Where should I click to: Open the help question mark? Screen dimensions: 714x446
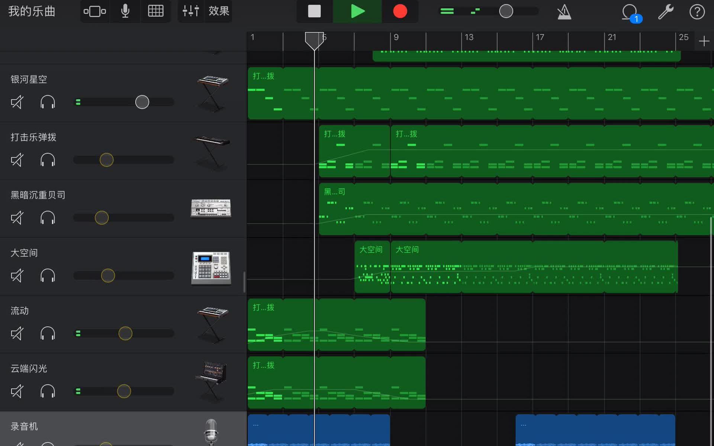(x=697, y=12)
